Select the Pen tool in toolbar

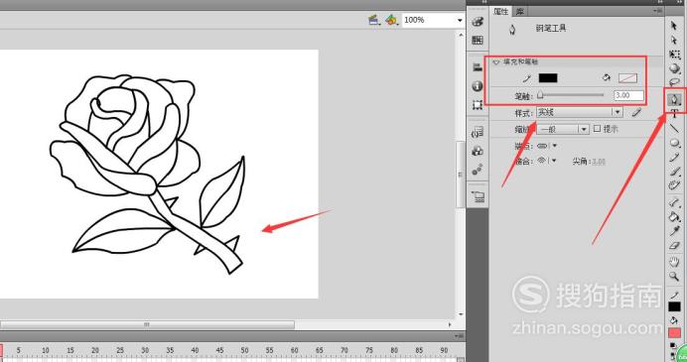(x=675, y=99)
